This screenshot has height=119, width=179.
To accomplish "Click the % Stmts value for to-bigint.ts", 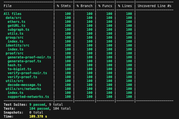I will pyautogui.click(x=68, y=69).
